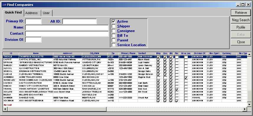
Task: Focus the Division Of field
Action: (x=33, y=40)
